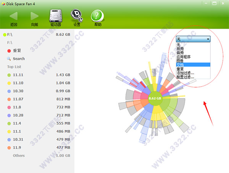Click the 1.43 GB size value

click(63, 75)
